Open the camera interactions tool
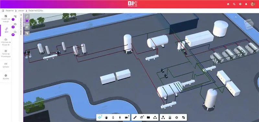This screenshot has width=259, height=122. [127, 117]
